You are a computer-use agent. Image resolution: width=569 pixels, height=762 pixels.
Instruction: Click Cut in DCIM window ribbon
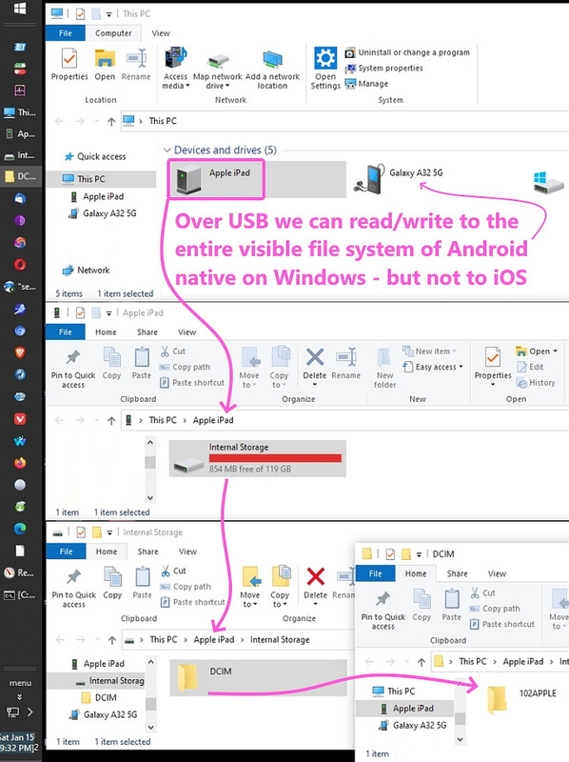click(482, 592)
